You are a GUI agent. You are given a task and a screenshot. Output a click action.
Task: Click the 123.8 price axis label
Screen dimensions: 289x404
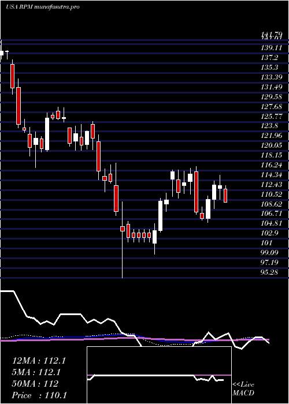click(269, 126)
